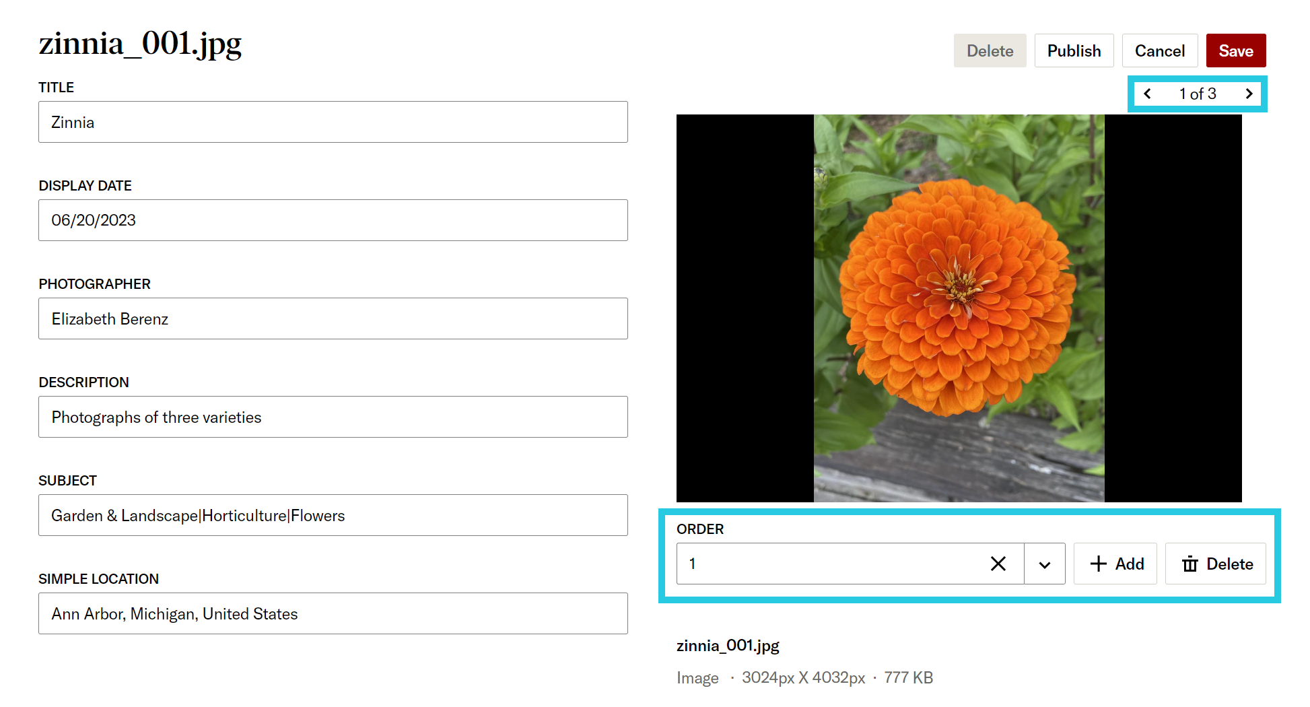Viewport: 1310px width, 707px height.
Task: Click the gray Delete button at top
Action: click(x=990, y=50)
